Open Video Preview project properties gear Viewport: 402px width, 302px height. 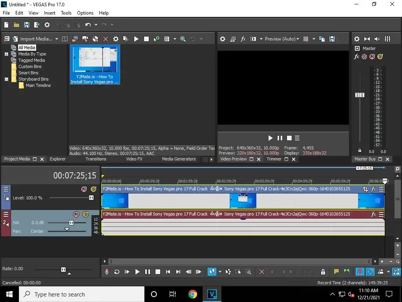223,39
